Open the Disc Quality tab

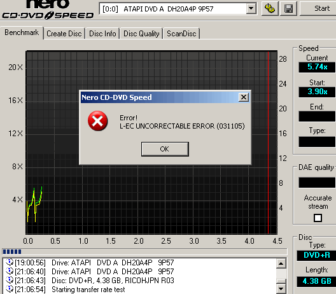click(141, 34)
